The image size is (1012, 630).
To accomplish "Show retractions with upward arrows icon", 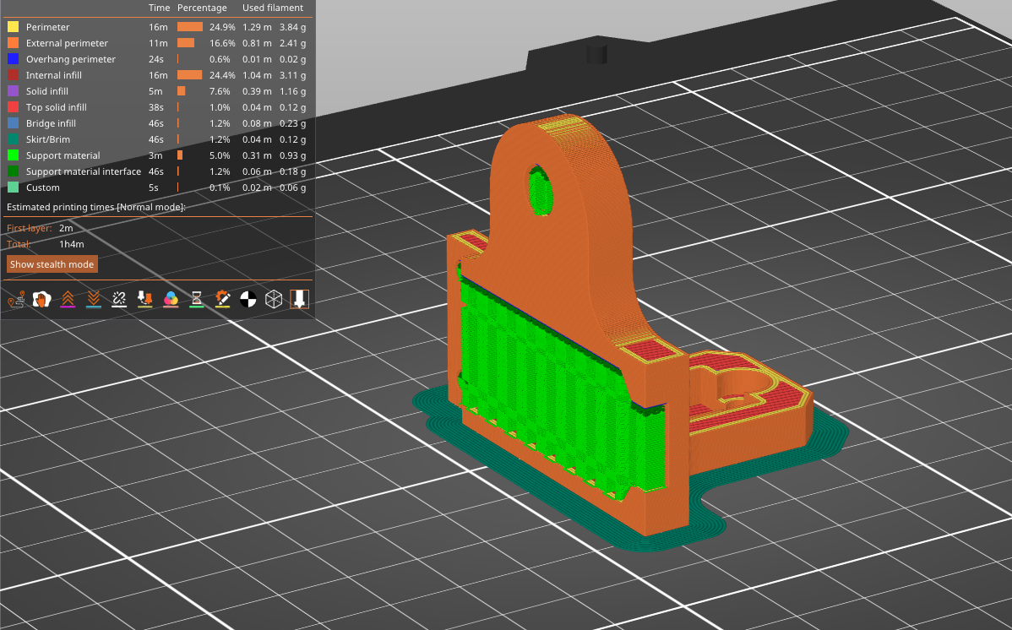I will pos(68,299).
